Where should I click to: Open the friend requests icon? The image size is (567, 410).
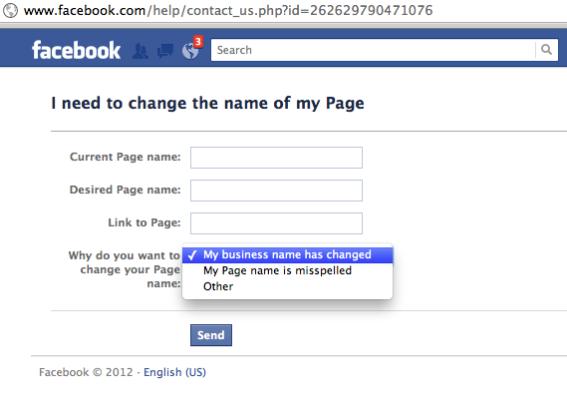click(x=141, y=51)
